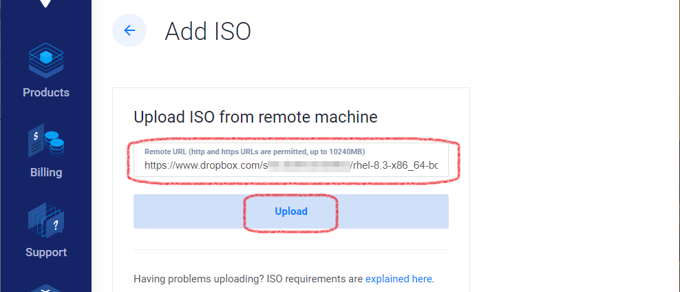Focus the Remote URL input field
This screenshot has width=680, height=292.
pyautogui.click(x=291, y=160)
